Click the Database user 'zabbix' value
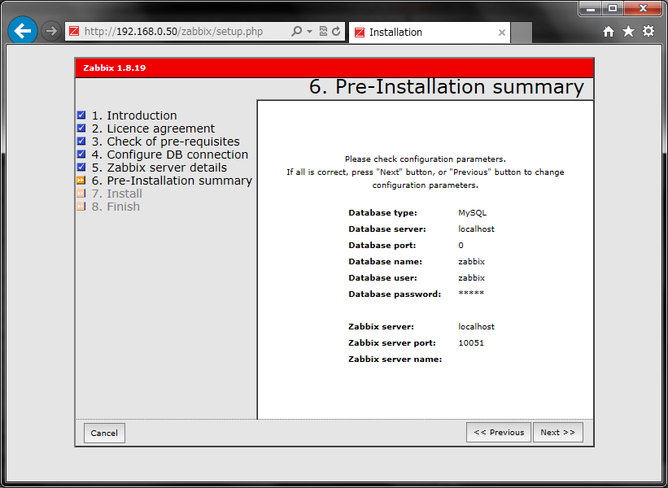 pyautogui.click(x=472, y=277)
